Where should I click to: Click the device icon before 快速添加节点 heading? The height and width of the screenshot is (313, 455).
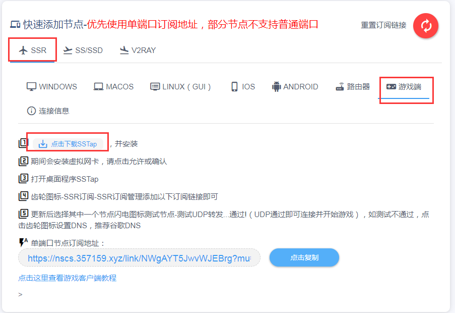pos(15,24)
